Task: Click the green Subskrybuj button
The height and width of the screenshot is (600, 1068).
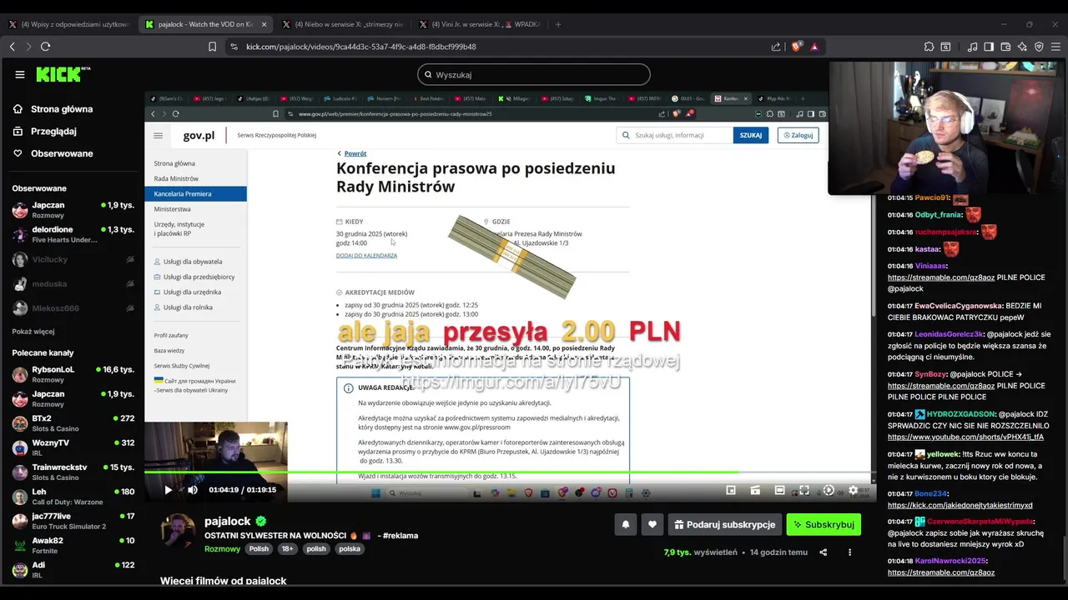Action: (824, 524)
